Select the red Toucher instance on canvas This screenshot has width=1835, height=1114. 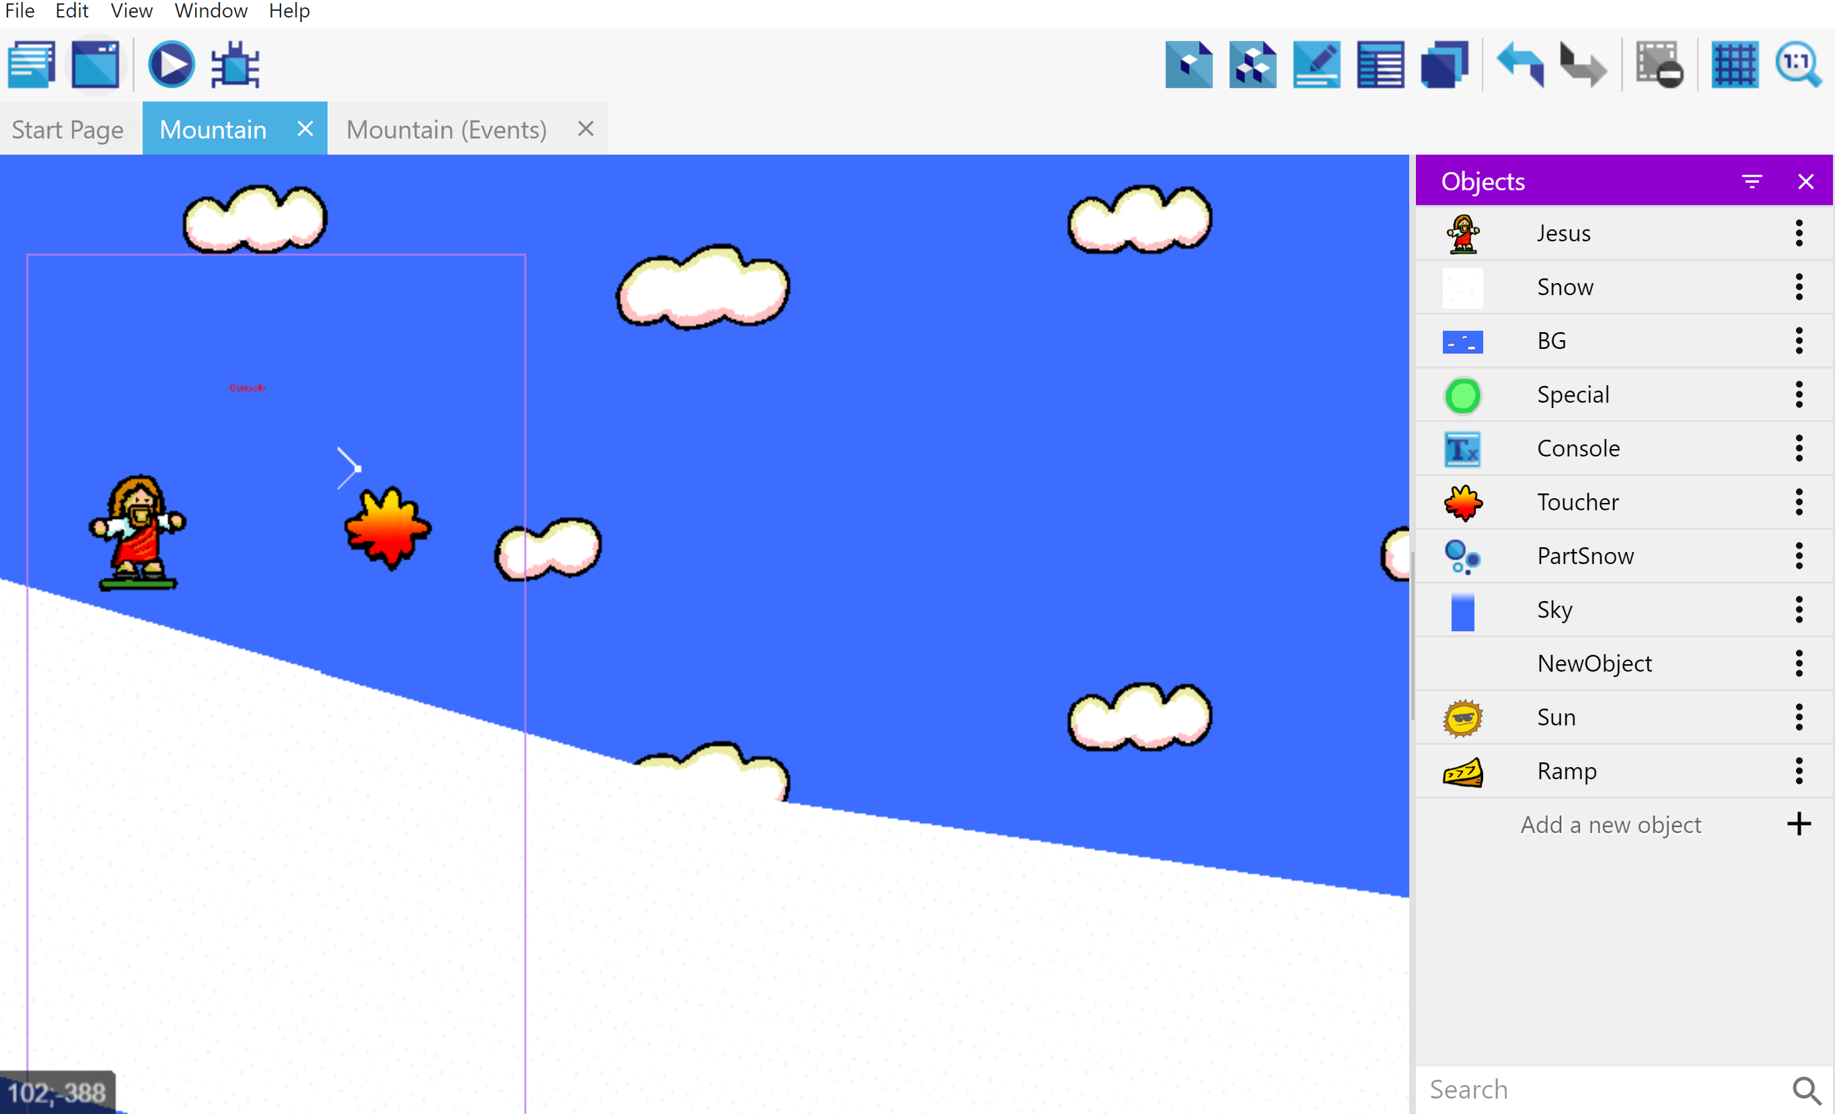tap(387, 528)
